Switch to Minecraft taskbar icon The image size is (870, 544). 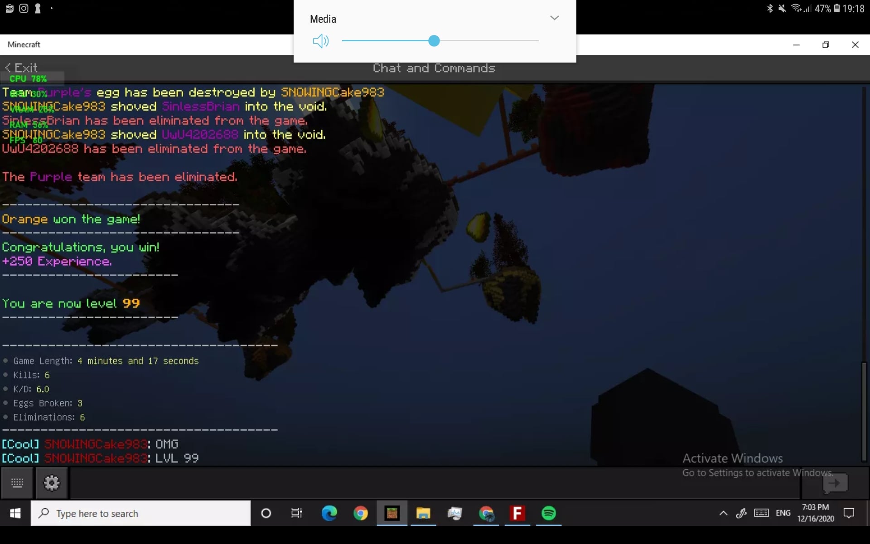(x=392, y=513)
